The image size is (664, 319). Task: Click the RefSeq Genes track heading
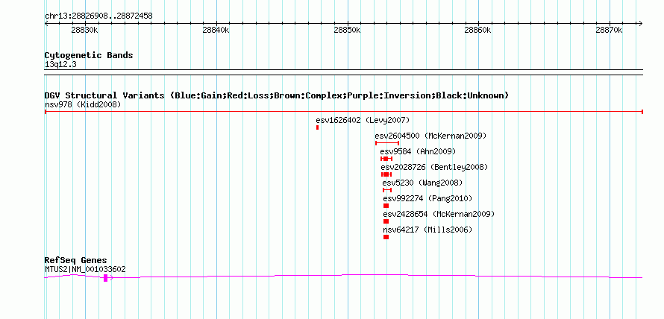76,260
